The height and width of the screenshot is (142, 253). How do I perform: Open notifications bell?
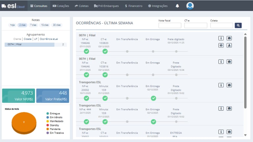click(x=177, y=6)
